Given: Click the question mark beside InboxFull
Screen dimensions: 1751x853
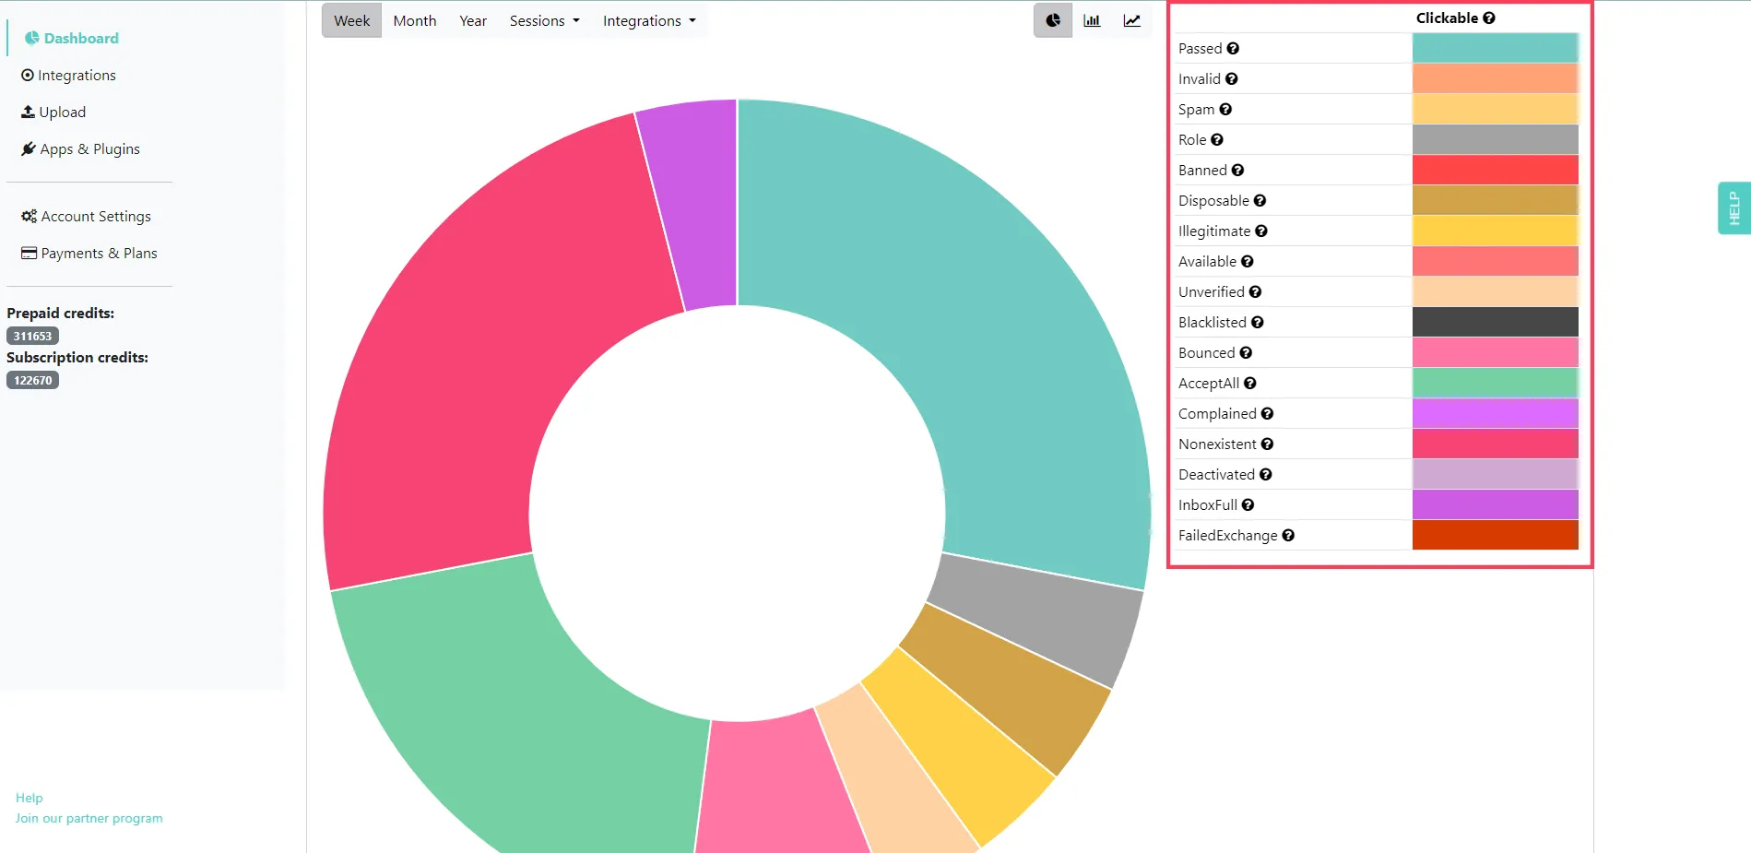Looking at the screenshot, I should point(1248,505).
